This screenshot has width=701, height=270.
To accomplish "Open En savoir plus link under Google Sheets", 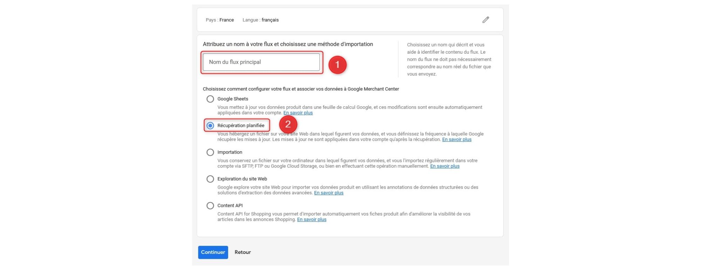I will pyautogui.click(x=298, y=113).
